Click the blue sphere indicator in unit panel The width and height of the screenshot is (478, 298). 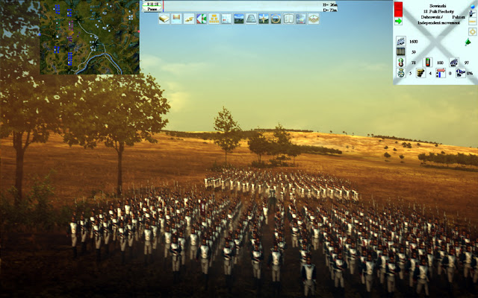tap(473, 6)
